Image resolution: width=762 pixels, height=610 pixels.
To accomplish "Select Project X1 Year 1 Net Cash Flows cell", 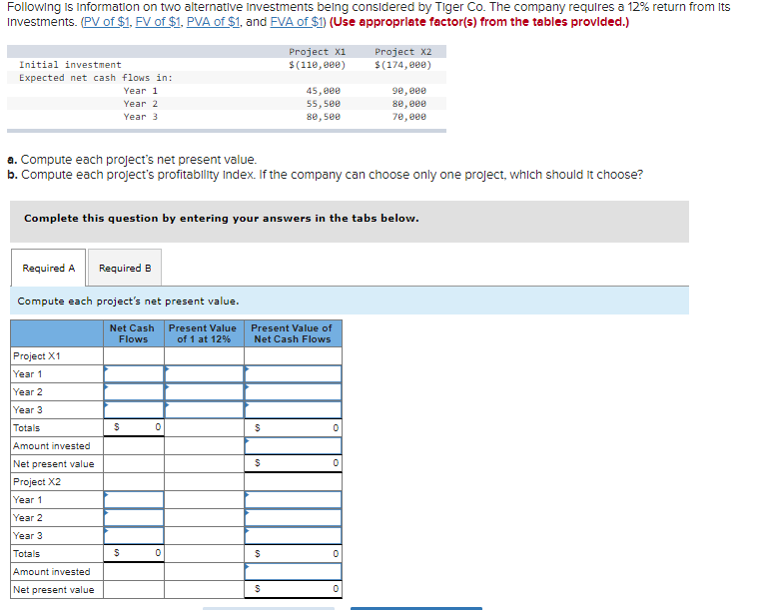I will click(134, 374).
